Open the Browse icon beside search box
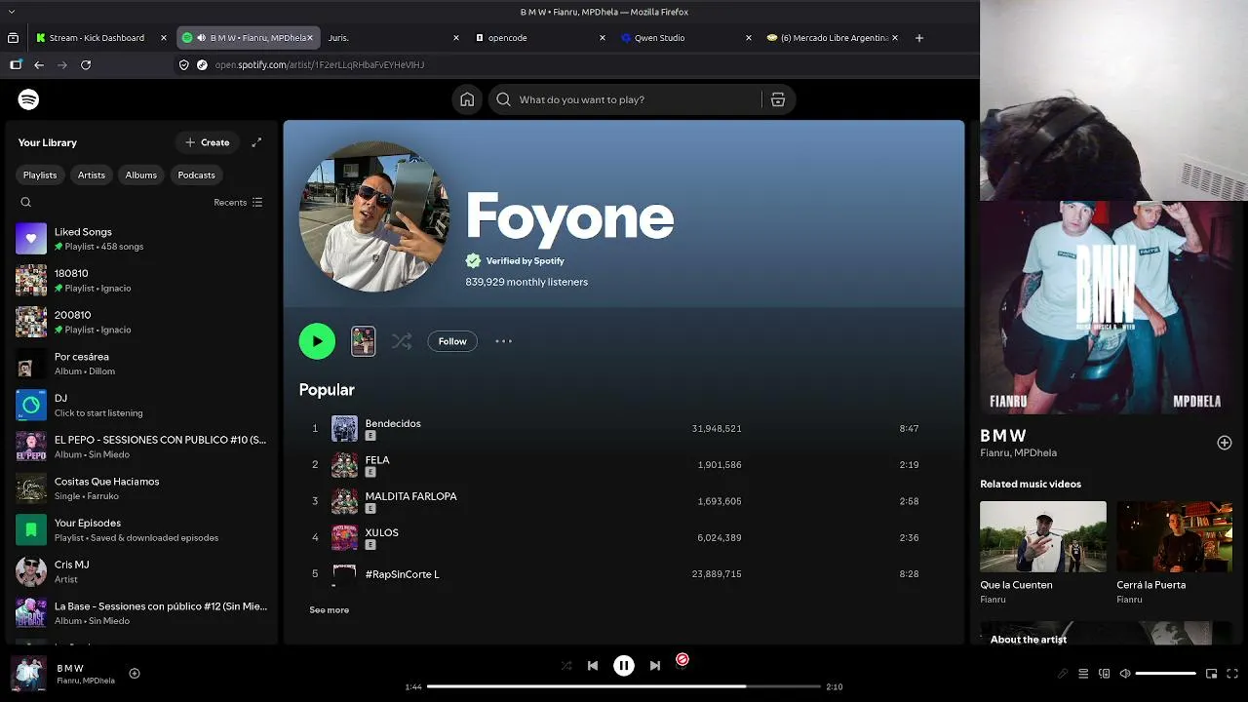The image size is (1248, 702). (778, 99)
